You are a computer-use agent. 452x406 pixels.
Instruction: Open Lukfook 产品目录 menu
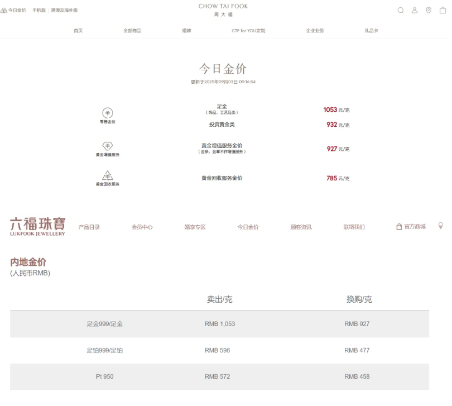coord(89,227)
